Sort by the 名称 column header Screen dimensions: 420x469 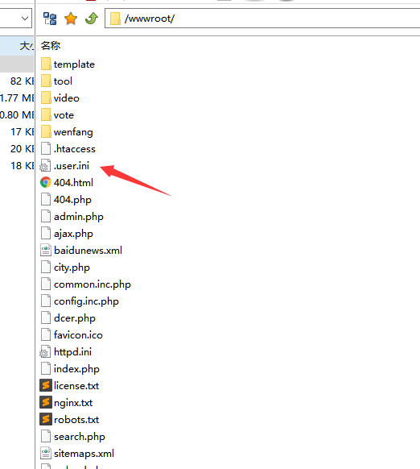pyautogui.click(x=51, y=46)
